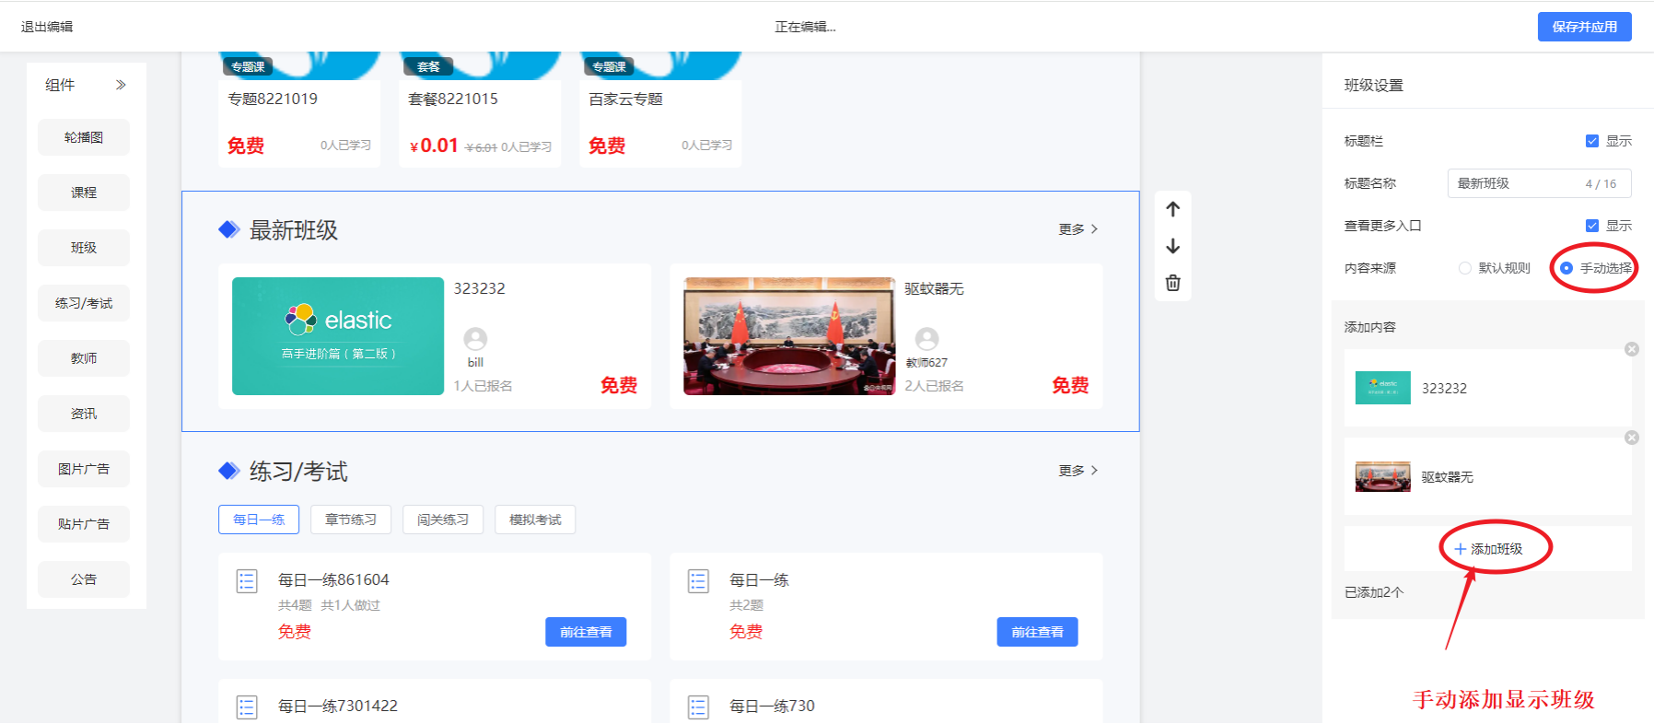Open the elastic course thumbnail
Image resolution: width=1654 pixels, height=724 pixels.
coord(338,336)
